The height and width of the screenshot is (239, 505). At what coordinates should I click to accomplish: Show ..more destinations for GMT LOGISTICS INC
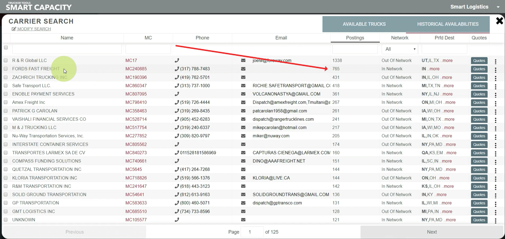pos(446,211)
